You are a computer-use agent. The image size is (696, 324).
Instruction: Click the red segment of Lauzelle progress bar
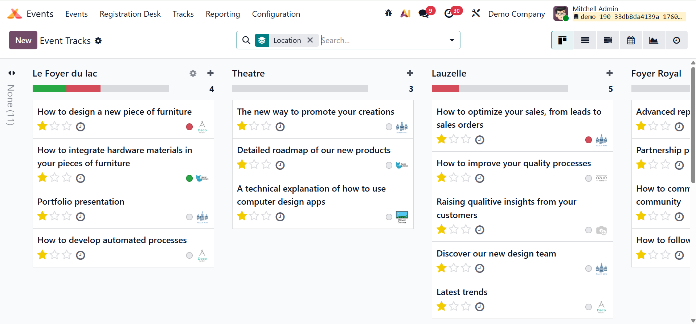pos(445,89)
